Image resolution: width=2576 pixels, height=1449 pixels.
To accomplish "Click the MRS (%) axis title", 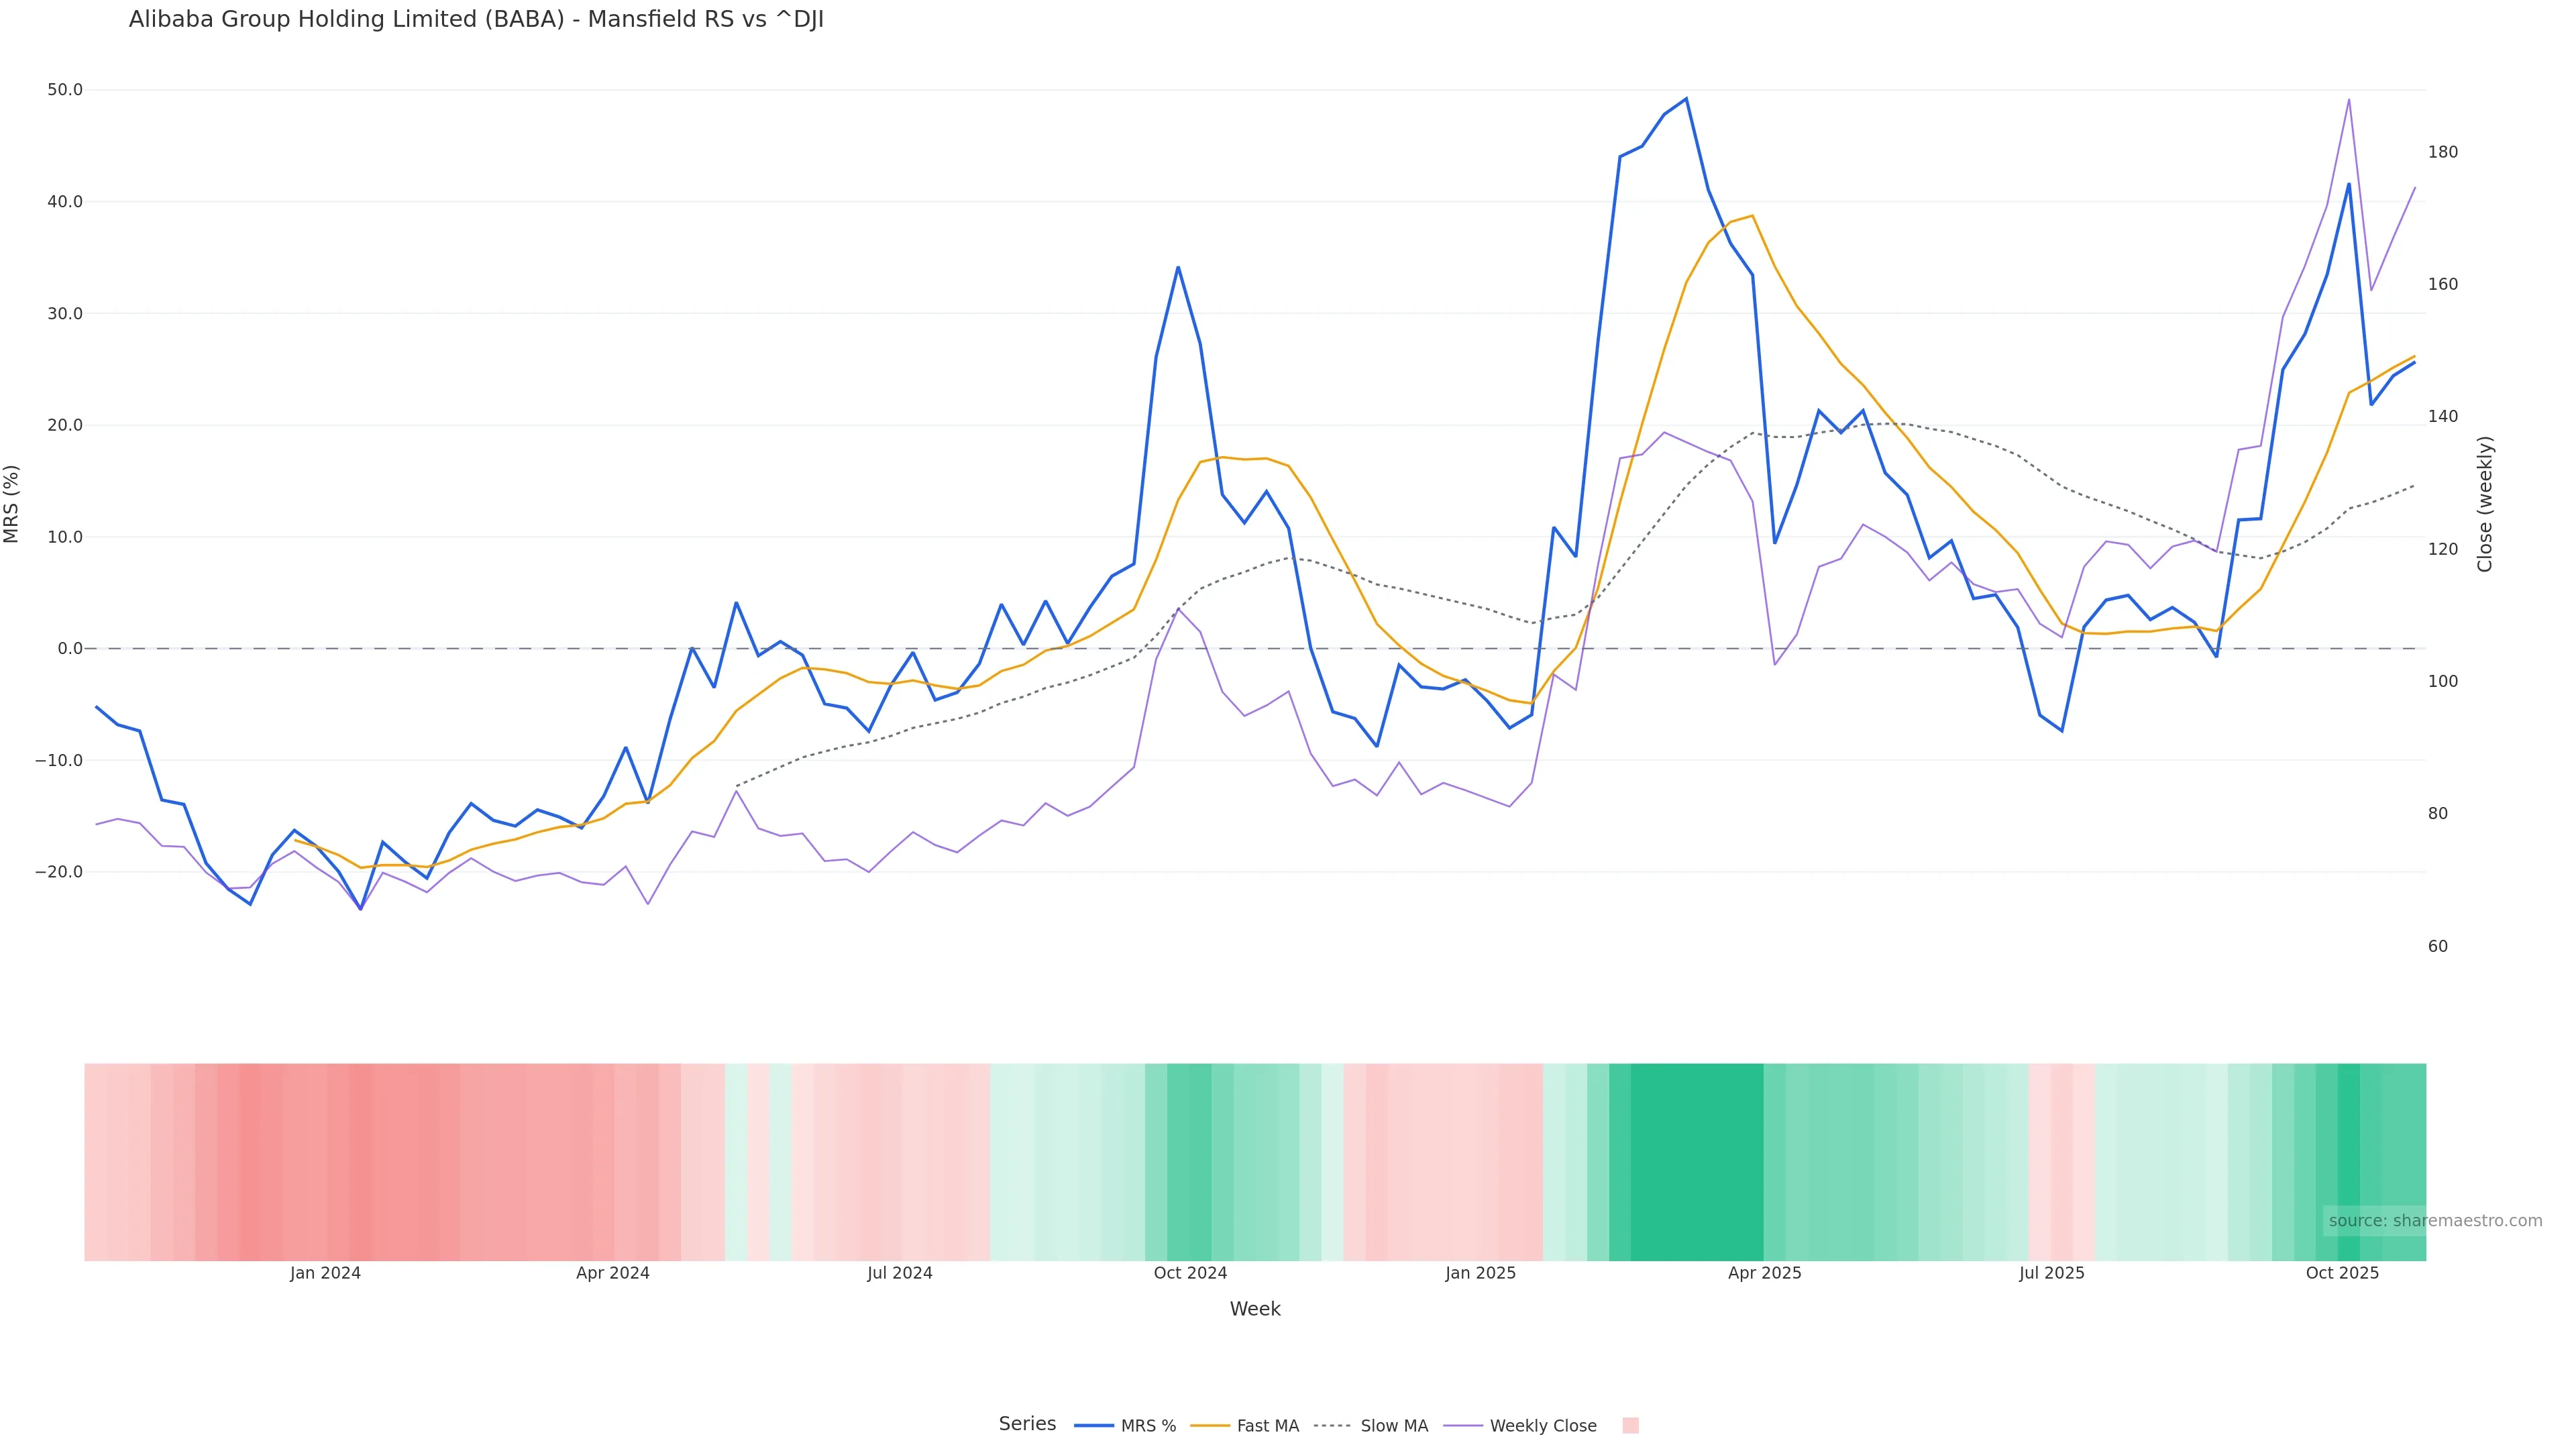I will point(12,503).
